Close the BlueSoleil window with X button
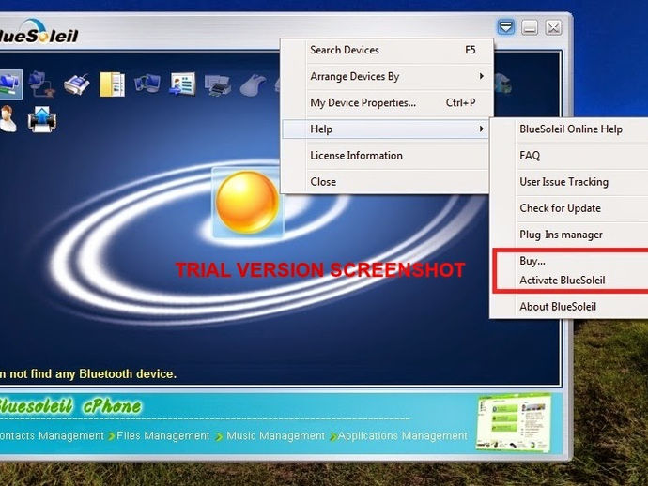This screenshot has width=648, height=486. point(553,27)
